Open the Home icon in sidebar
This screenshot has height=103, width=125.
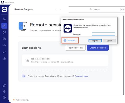click(4, 19)
